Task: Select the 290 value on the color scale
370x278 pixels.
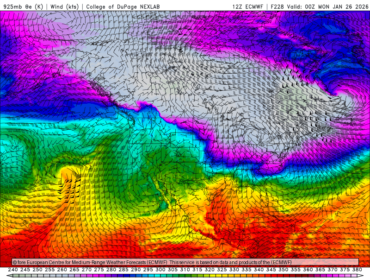Action: point(136,270)
